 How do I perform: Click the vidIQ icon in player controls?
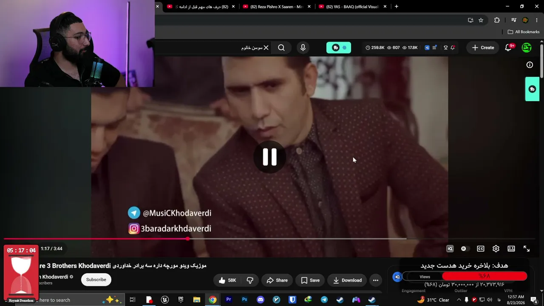point(450,249)
